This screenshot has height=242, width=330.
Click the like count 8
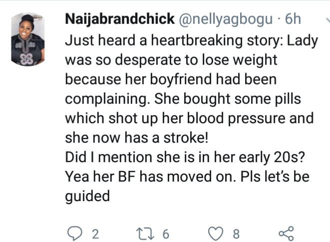[236, 234]
